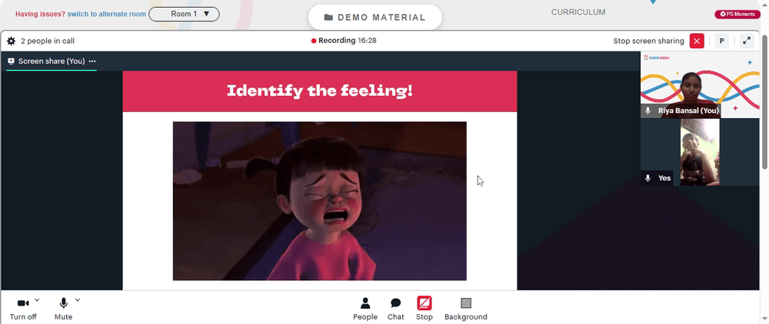Screen dimensions: 769x324
Task: Open the Chat panel
Action: [396, 309]
